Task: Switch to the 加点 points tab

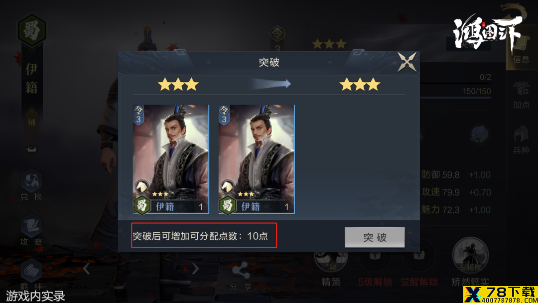Action: pyautogui.click(x=521, y=95)
